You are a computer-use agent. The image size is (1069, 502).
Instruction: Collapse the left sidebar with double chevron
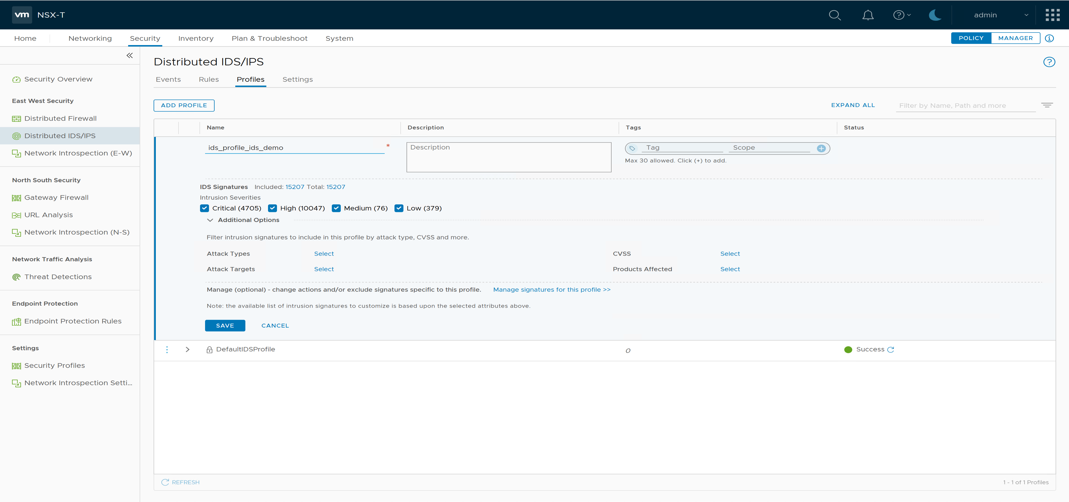click(130, 56)
